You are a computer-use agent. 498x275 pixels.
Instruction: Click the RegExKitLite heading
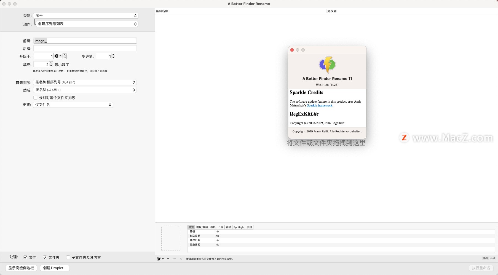(x=304, y=114)
